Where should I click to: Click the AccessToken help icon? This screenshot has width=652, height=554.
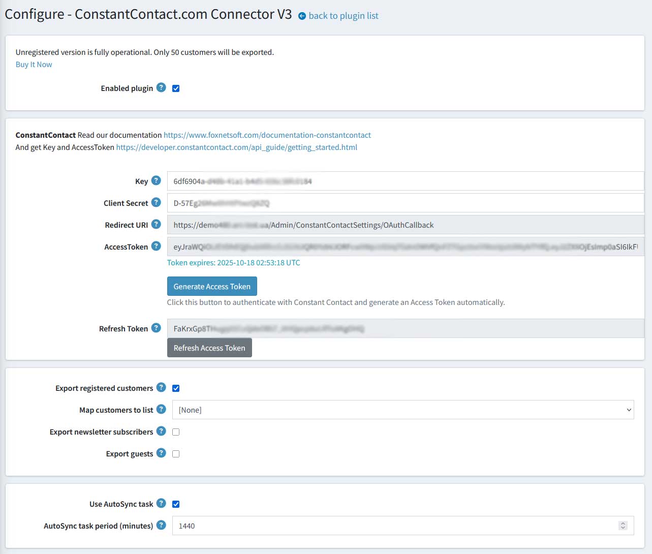point(156,246)
